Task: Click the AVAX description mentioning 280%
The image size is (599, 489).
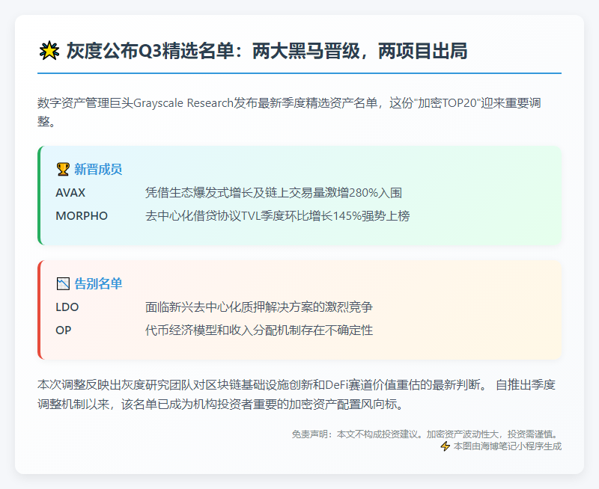Action: click(273, 193)
